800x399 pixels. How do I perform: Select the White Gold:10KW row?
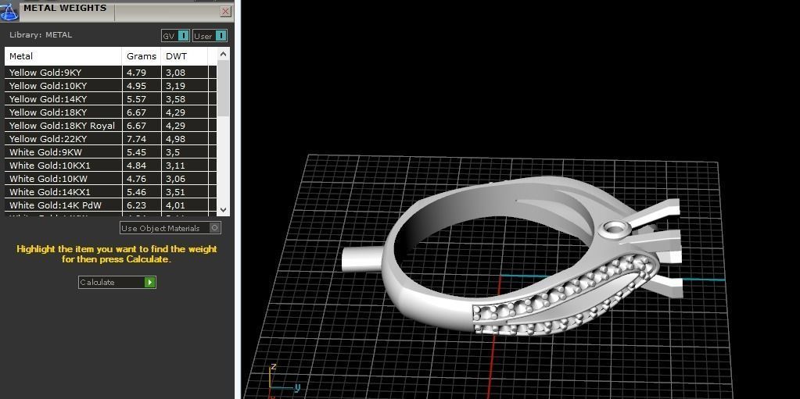tap(110, 178)
